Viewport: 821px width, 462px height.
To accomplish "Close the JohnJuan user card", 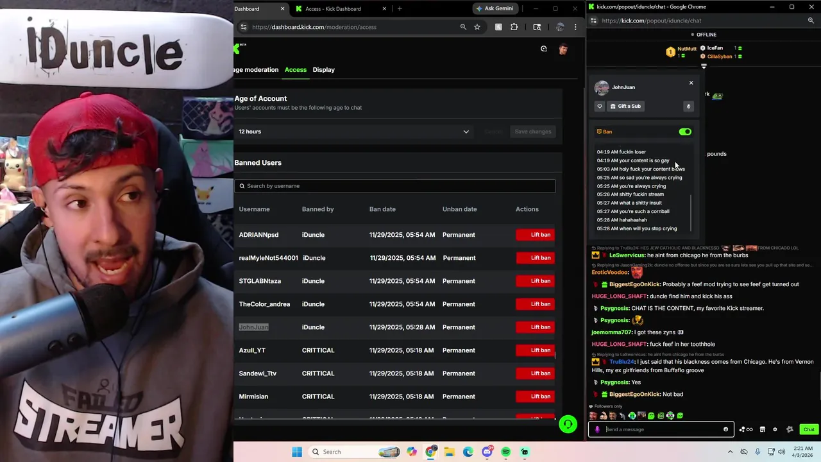I will [x=691, y=83].
